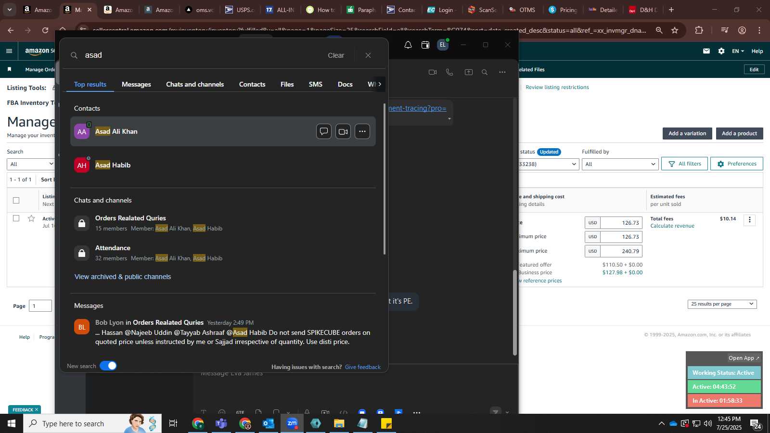Open the Zoom calendar icon
The width and height of the screenshot is (770, 433).
pyautogui.click(x=425, y=45)
